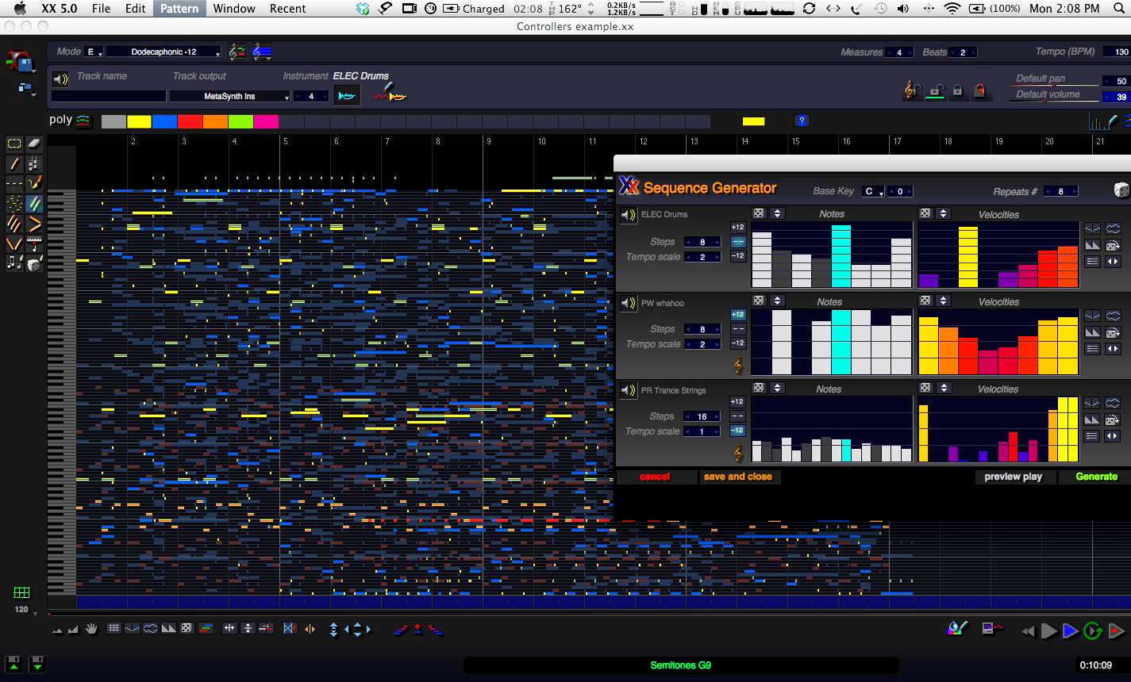1131x682 pixels.
Task: Select the hand scroll tool in bottom toolbar
Action: click(91, 629)
